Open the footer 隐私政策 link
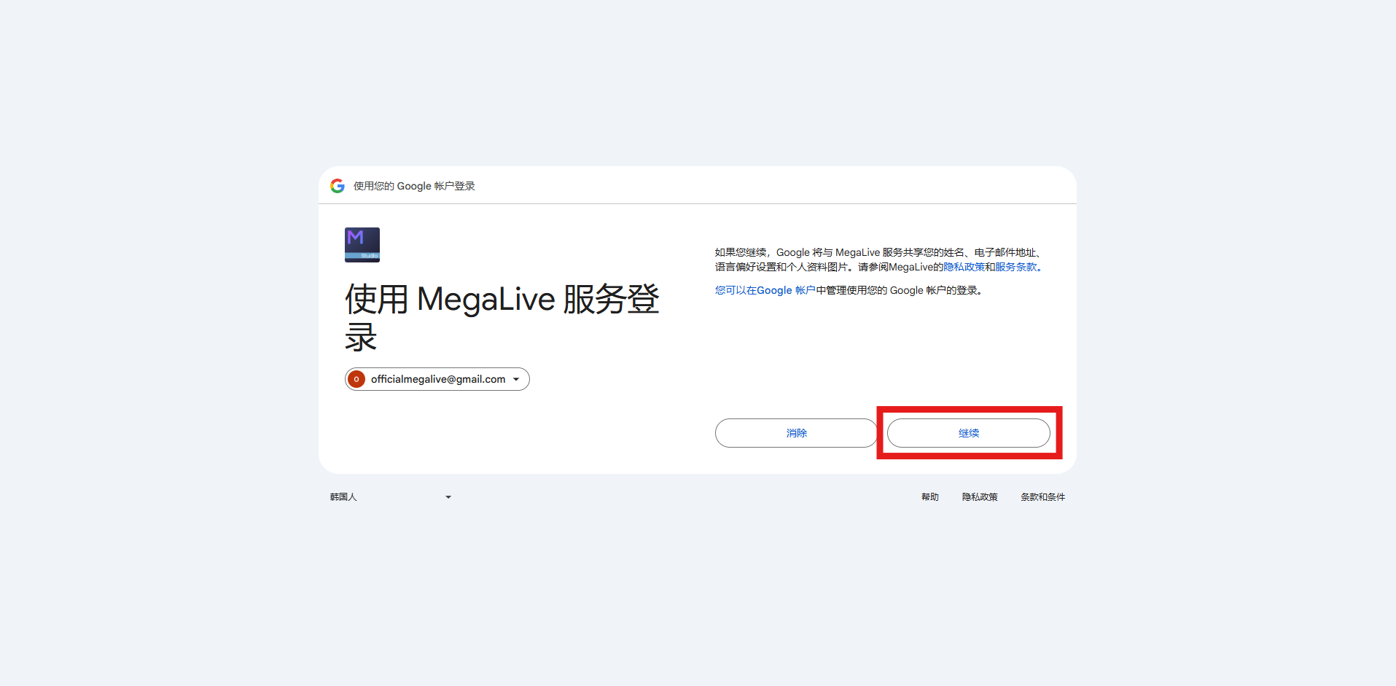Viewport: 1396px width, 686px height. (x=980, y=497)
